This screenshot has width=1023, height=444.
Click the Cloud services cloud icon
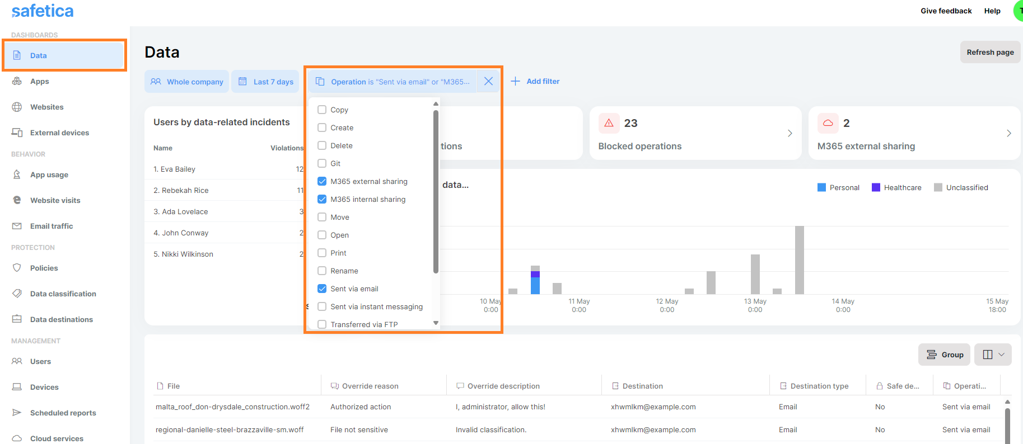coord(17,438)
